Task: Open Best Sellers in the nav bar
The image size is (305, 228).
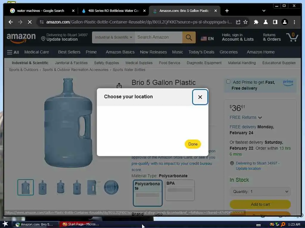Action: [x=69, y=52]
